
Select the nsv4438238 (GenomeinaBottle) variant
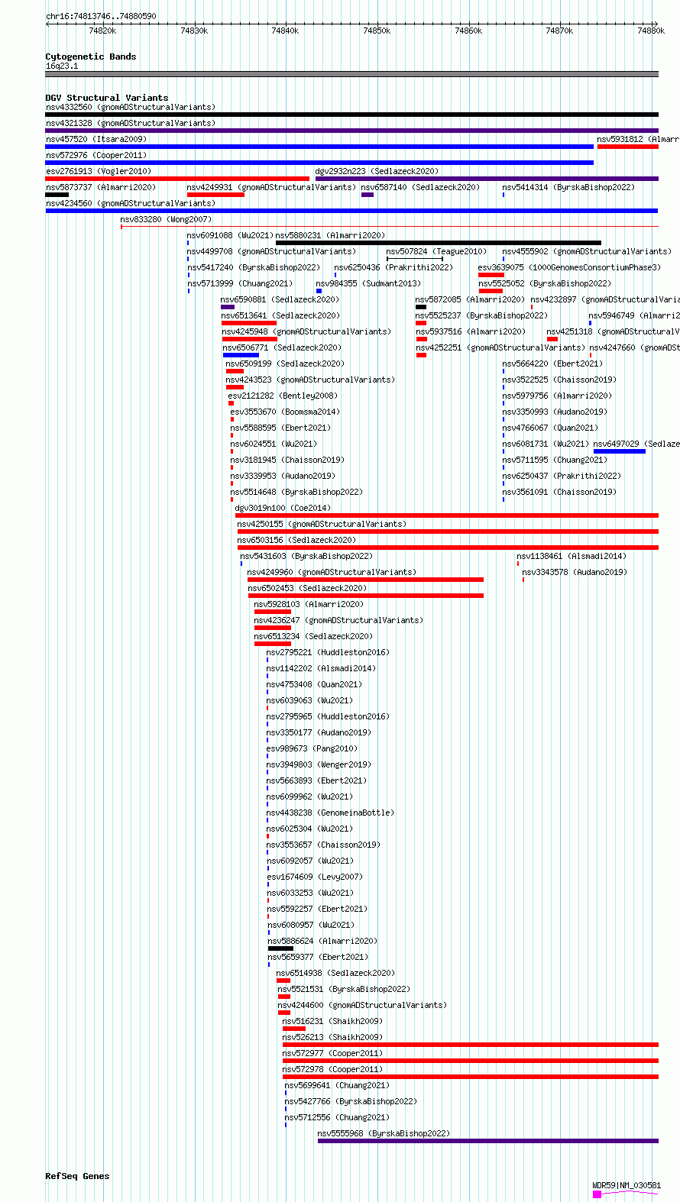[x=267, y=820]
